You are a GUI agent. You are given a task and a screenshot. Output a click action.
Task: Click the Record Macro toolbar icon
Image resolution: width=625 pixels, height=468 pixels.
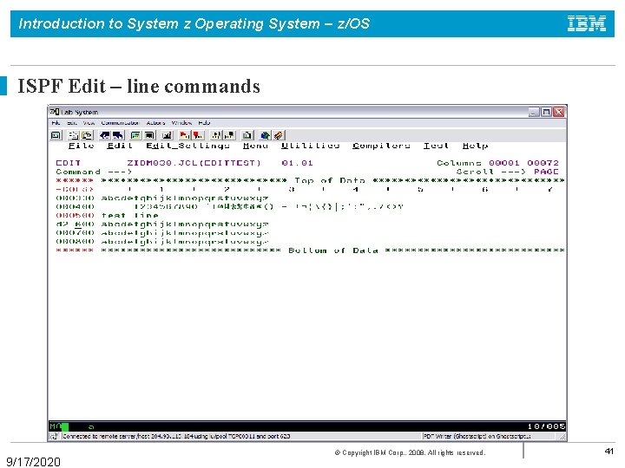coord(185,135)
